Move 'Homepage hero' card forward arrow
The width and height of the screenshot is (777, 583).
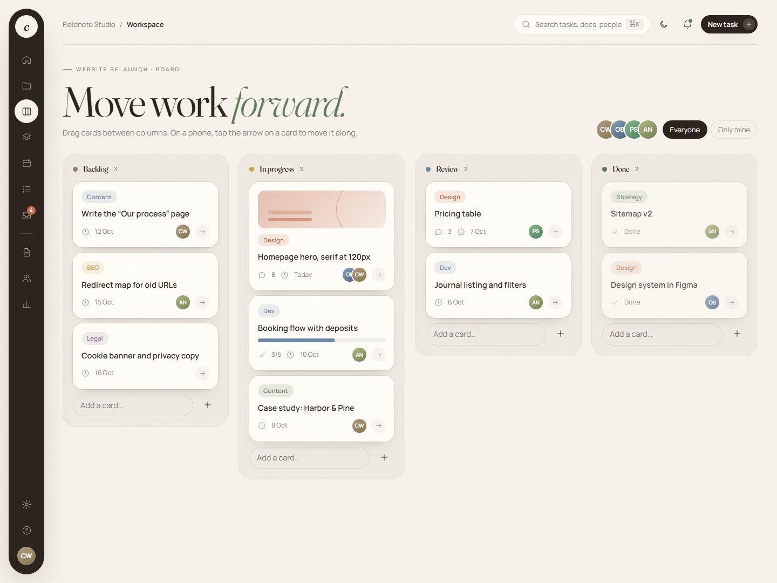coord(379,275)
